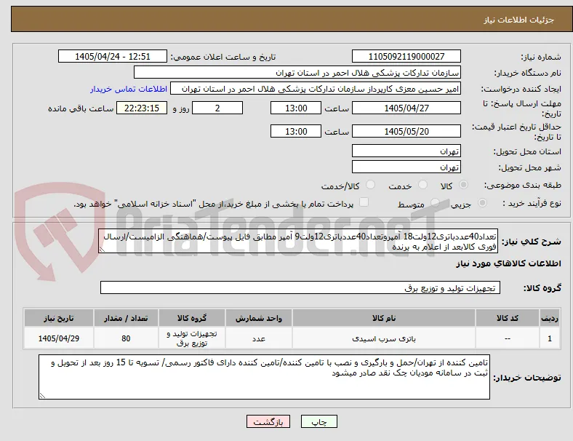Image resolution: width=573 pixels, height=441 pixels.
Task: Click the need date cell 1405/04/29
Action: pos(59,338)
